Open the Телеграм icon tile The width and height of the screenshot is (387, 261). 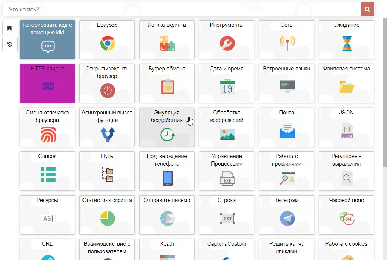(x=287, y=218)
